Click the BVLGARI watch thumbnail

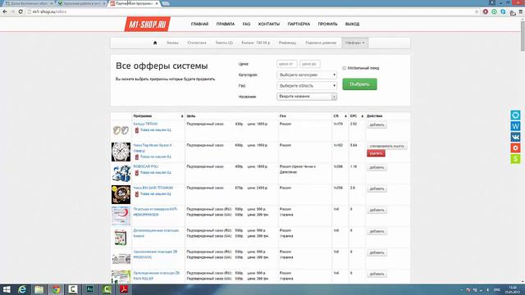[x=121, y=195]
